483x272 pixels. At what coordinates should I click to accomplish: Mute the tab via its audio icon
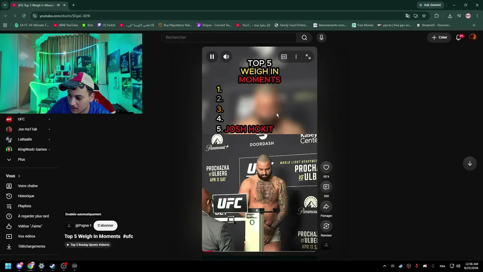point(58,5)
